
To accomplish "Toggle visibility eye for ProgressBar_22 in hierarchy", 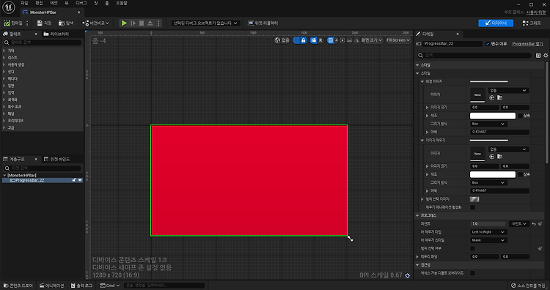I will click(80, 180).
